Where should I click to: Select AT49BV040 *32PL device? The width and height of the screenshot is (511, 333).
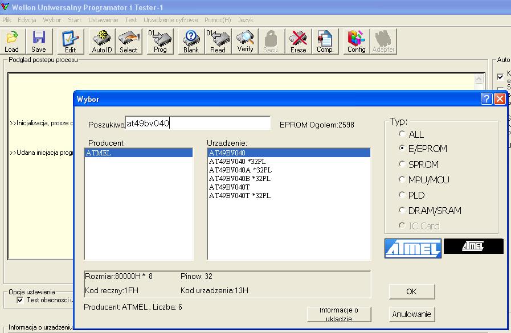click(x=289, y=162)
